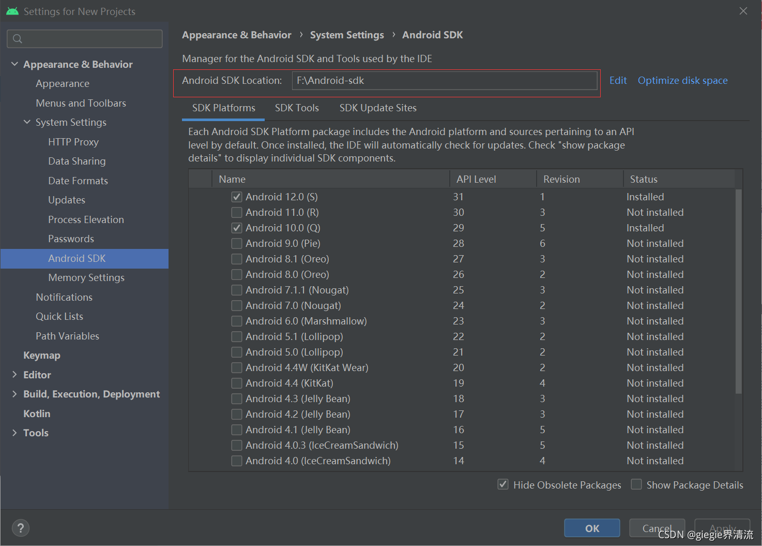Select Android SDK in the settings tree
762x546 pixels.
85,258
